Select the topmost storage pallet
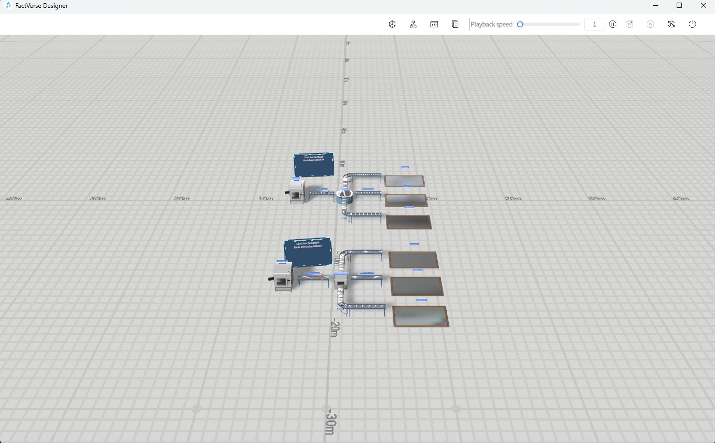Screen dimensions: 715x443 pyautogui.click(x=404, y=180)
